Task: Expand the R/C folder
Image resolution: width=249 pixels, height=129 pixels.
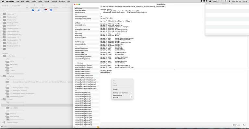Action: [x=6, y=68]
